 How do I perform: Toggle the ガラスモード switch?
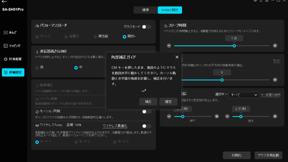(146, 27)
